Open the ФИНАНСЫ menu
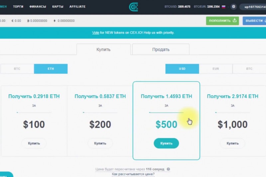The width and height of the screenshot is (266, 177). (38, 7)
